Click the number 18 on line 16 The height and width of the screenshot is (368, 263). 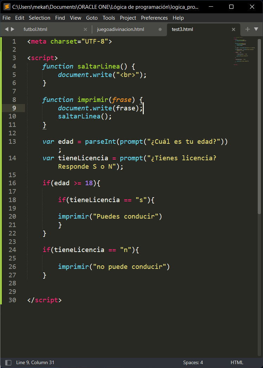point(89,183)
